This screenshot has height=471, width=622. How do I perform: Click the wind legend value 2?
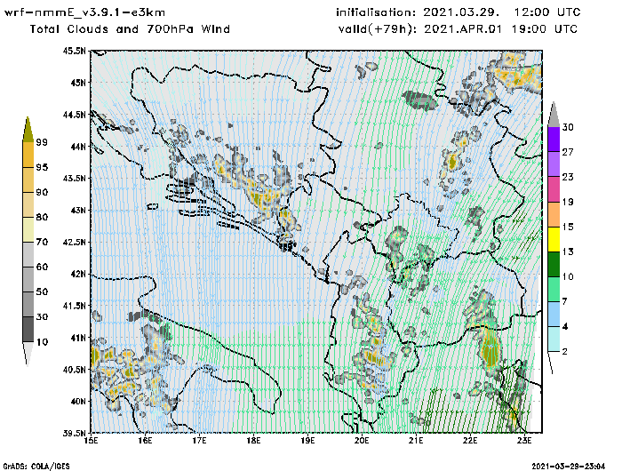coord(565,351)
